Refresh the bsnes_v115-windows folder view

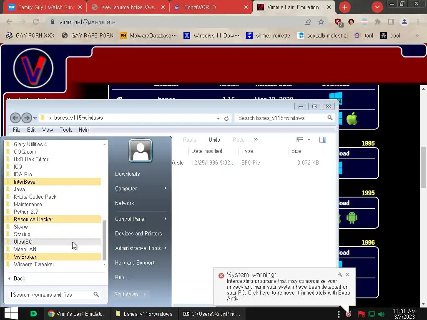[226, 118]
